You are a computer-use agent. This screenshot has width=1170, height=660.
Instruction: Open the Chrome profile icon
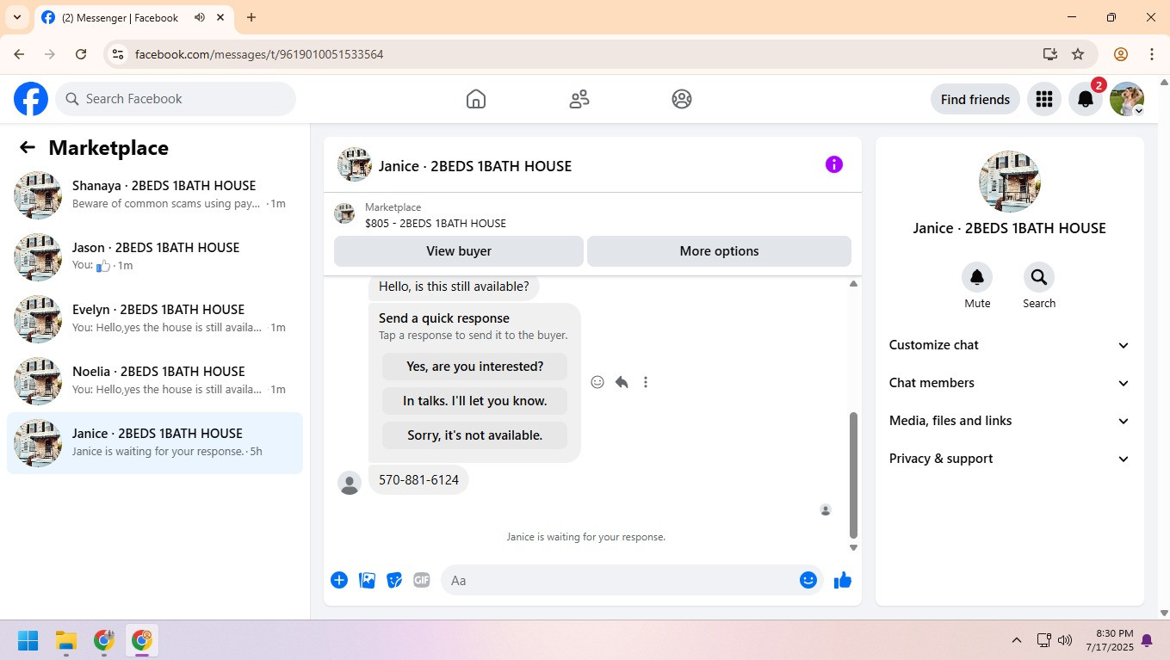(1121, 54)
